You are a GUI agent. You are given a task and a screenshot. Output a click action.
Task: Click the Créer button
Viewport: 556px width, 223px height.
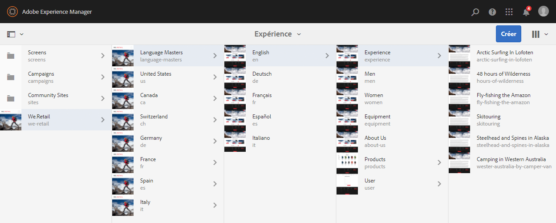pyautogui.click(x=508, y=34)
